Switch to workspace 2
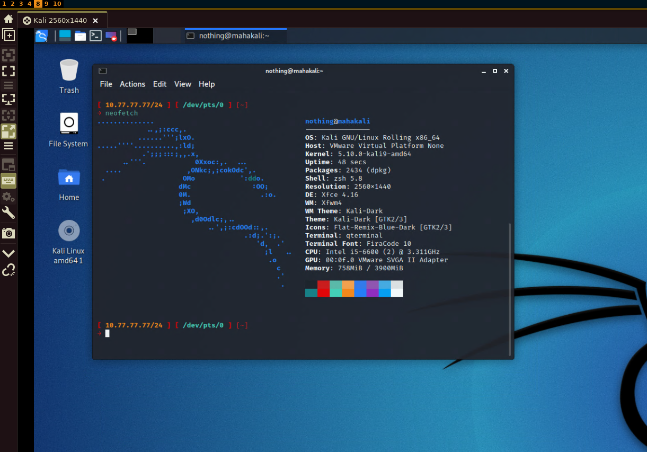This screenshot has height=452, width=647. [x=13, y=4]
